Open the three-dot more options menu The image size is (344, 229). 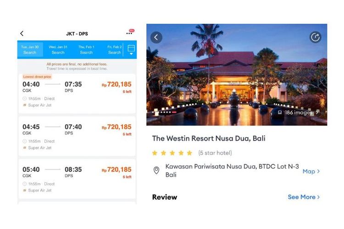pyautogui.click(x=129, y=33)
